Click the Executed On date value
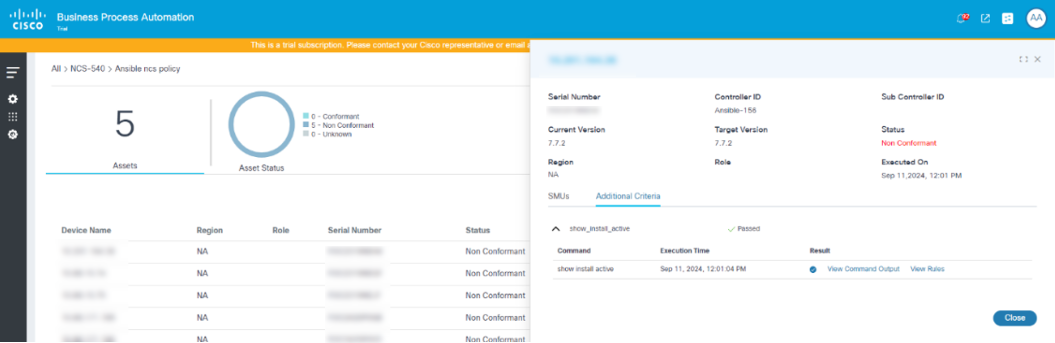The width and height of the screenshot is (1055, 343). tap(921, 176)
